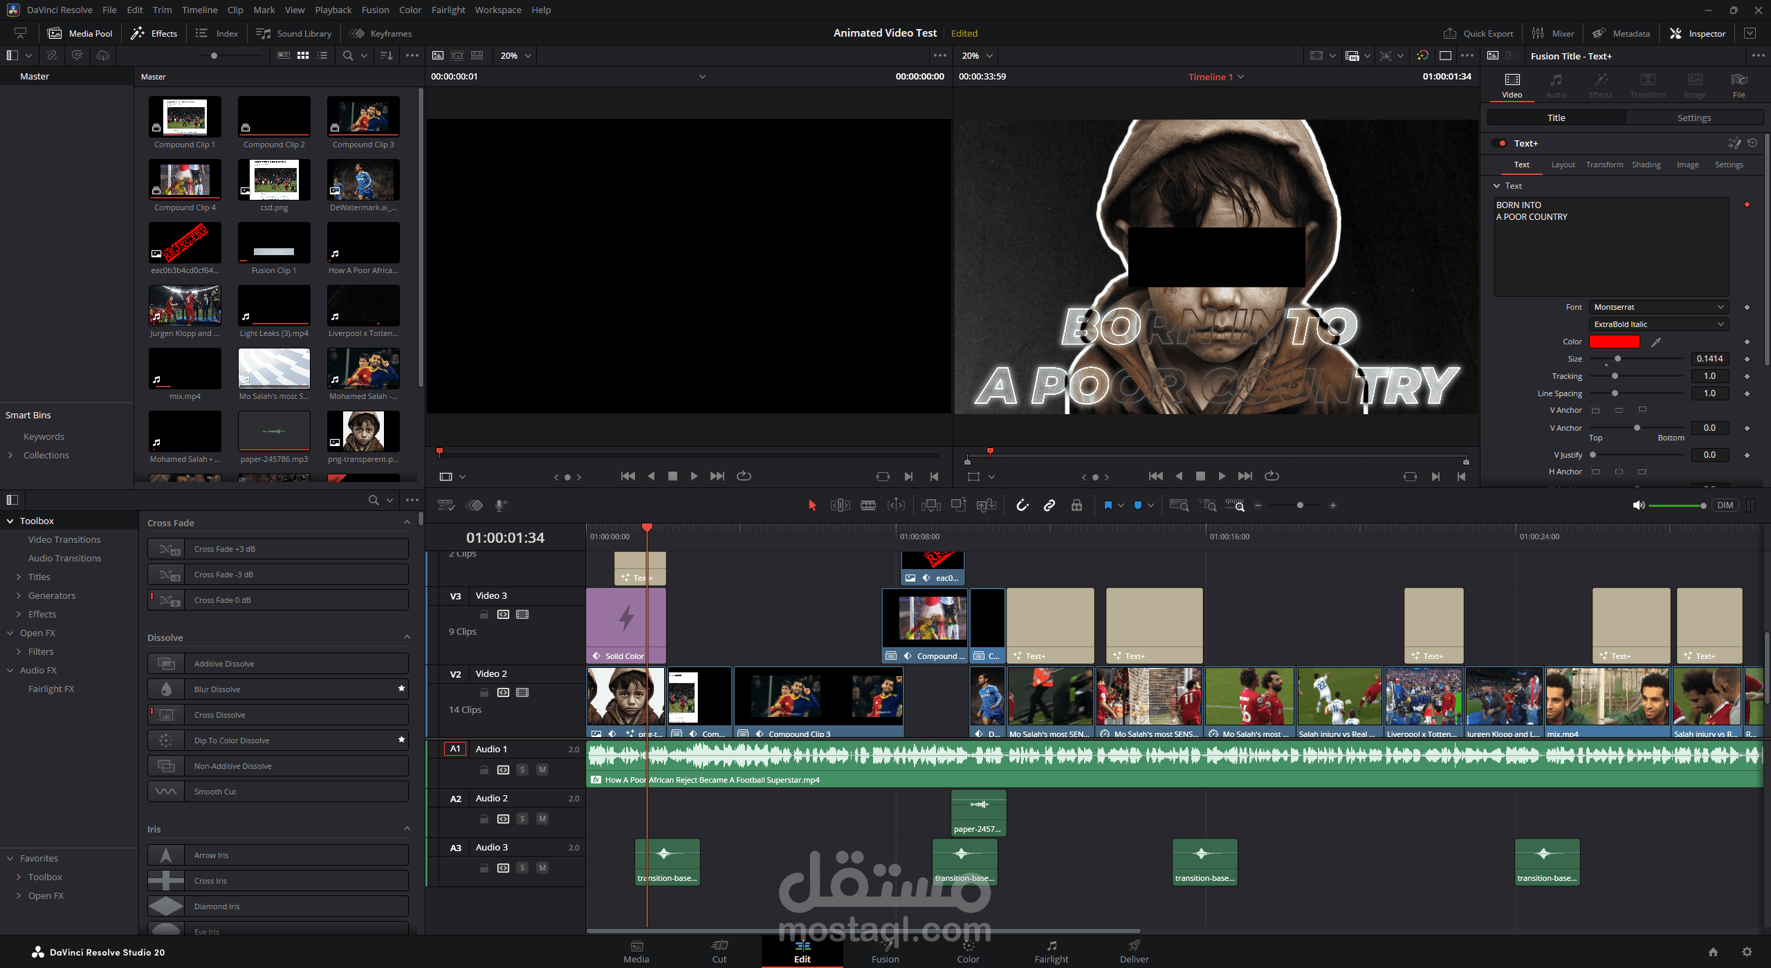Screen dimensions: 1771x968
Task: Toggle speaker mute icon near volume
Action: [x=1639, y=505]
